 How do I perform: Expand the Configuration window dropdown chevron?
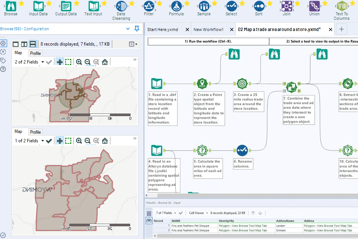[x=128, y=29]
